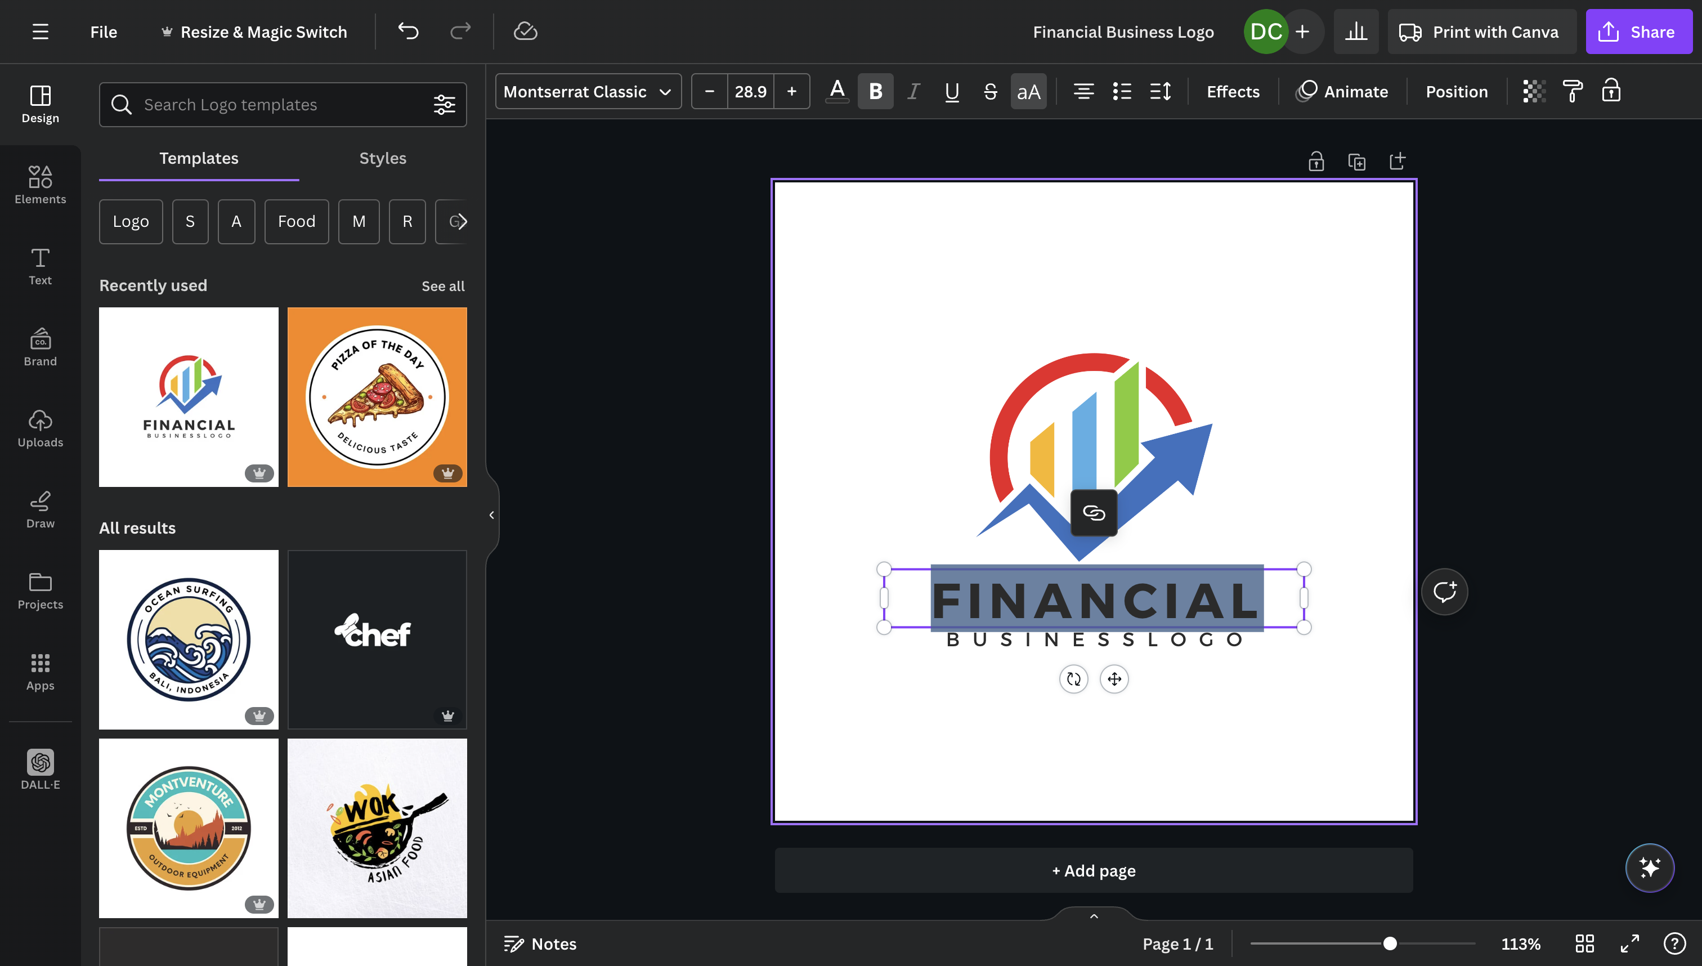Select the Logo filter chip

[131, 221]
